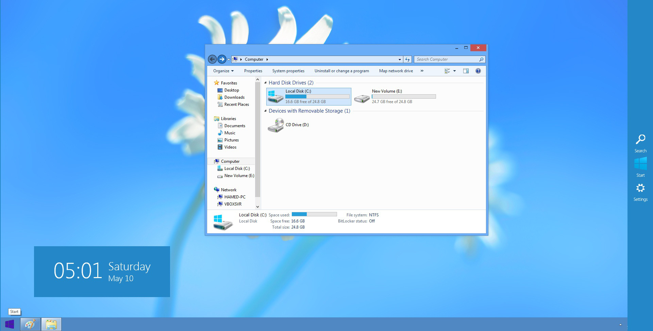This screenshot has height=331, width=653.
Task: Click System properties in toolbar
Action: pyautogui.click(x=288, y=71)
